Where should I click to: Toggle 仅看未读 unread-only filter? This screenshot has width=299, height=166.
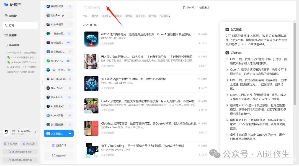[204, 7]
